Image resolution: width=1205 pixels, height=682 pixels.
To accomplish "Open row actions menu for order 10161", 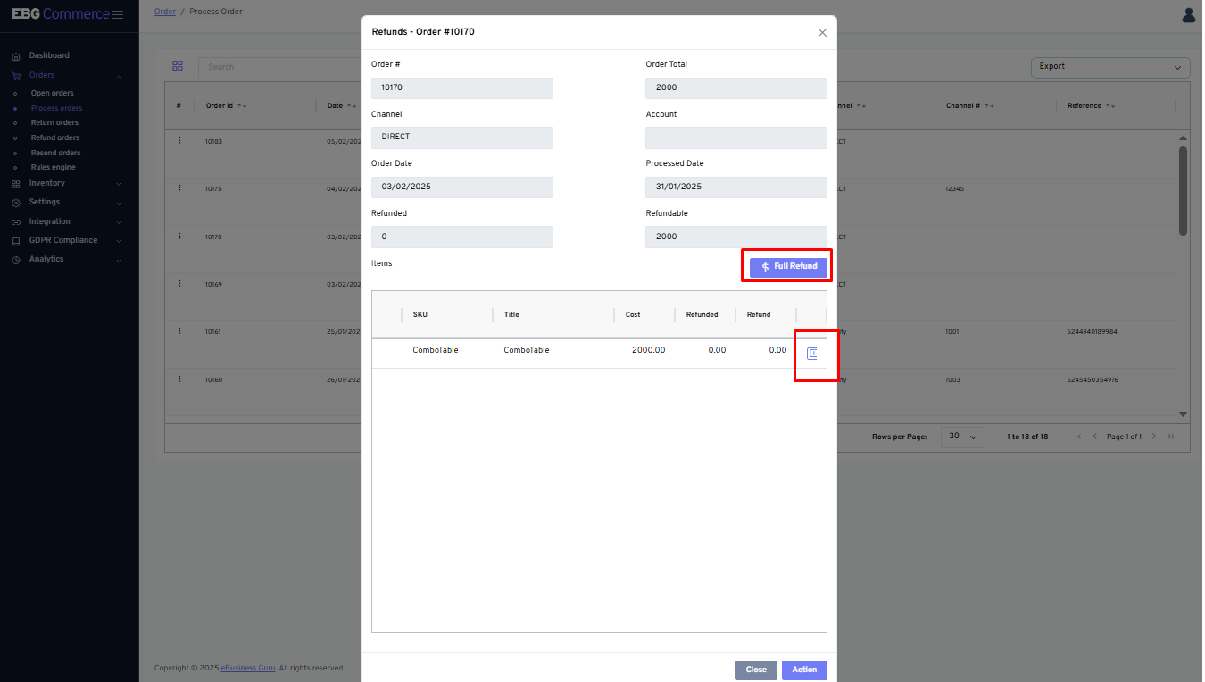I will [179, 331].
